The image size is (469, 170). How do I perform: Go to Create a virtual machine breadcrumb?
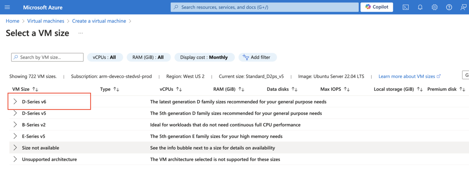99,21
